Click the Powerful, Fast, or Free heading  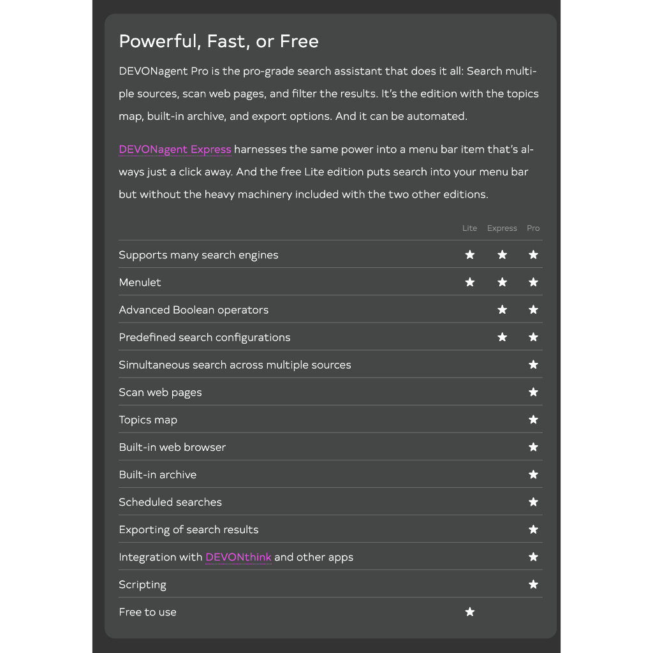click(x=219, y=41)
